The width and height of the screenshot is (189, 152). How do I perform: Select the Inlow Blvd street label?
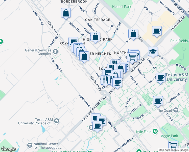tap(117, 28)
